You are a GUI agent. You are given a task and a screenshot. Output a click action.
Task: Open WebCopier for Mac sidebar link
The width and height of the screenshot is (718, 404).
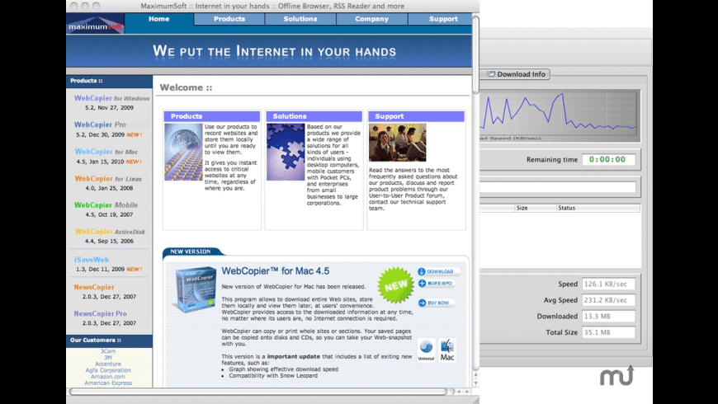pos(106,152)
